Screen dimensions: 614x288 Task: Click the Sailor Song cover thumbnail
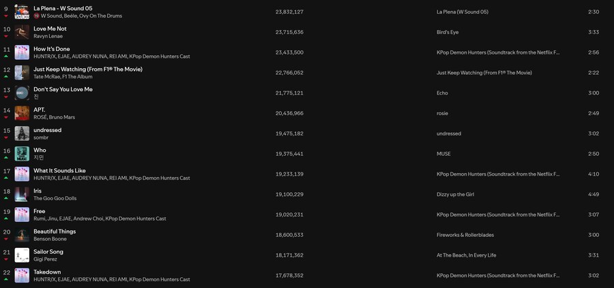pos(22,255)
